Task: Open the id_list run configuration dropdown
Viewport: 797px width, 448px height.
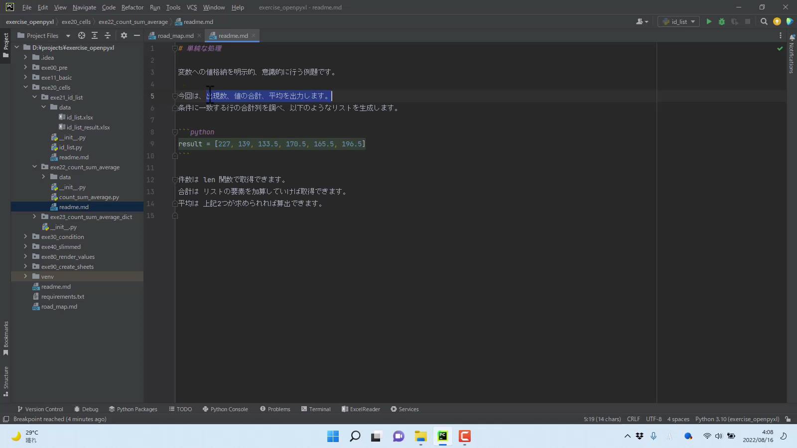Action: (x=678, y=21)
